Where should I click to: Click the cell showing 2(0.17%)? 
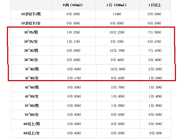73,78
